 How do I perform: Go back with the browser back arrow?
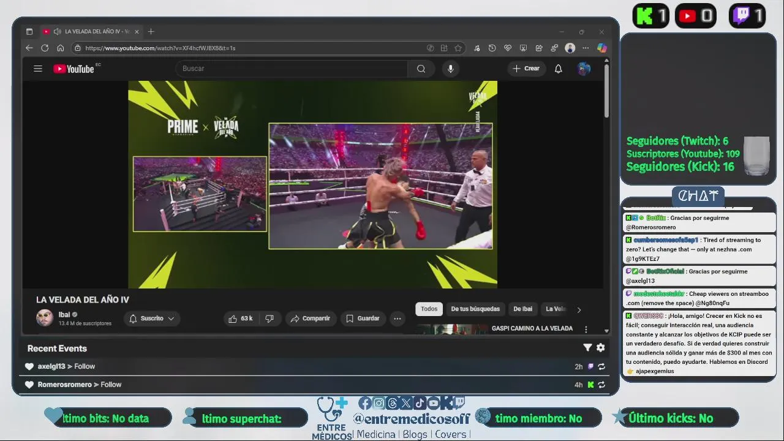point(29,48)
